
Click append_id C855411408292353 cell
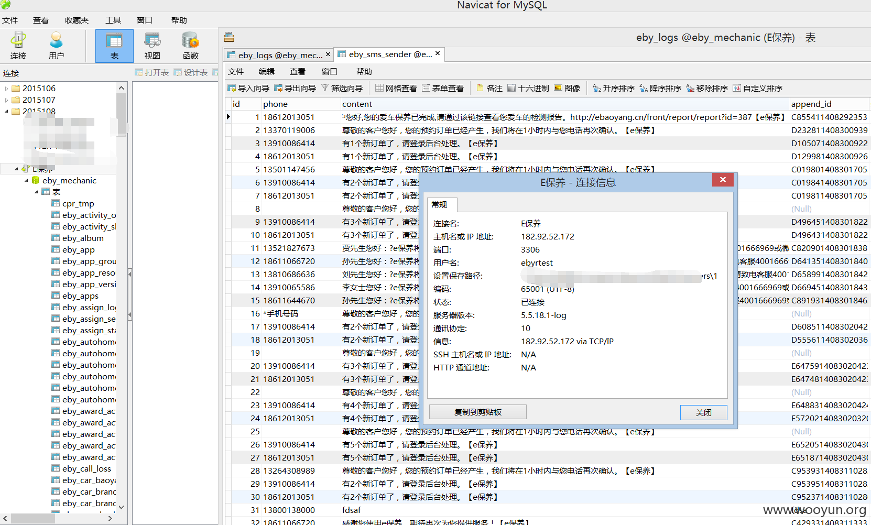[830, 117]
